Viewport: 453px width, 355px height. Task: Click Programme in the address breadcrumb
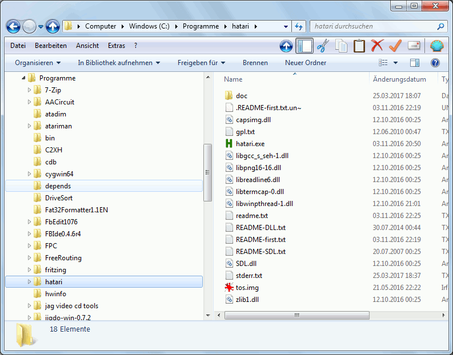201,26
